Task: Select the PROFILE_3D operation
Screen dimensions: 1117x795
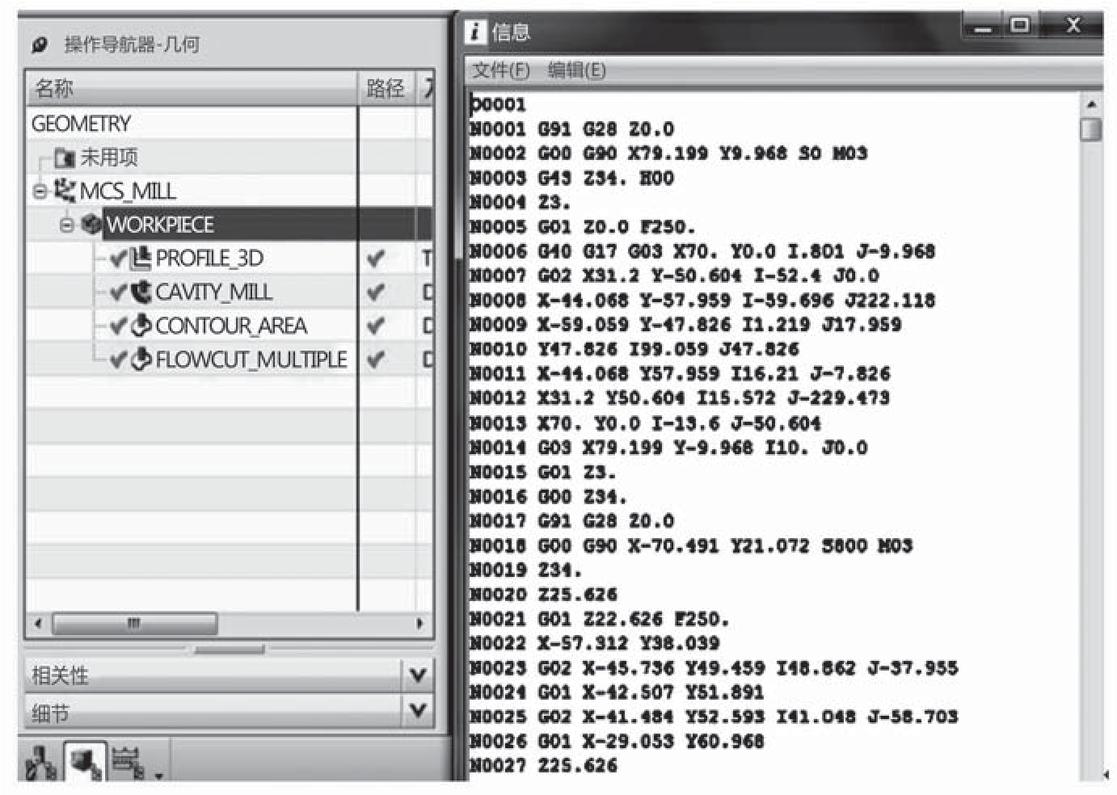Action: point(209,259)
